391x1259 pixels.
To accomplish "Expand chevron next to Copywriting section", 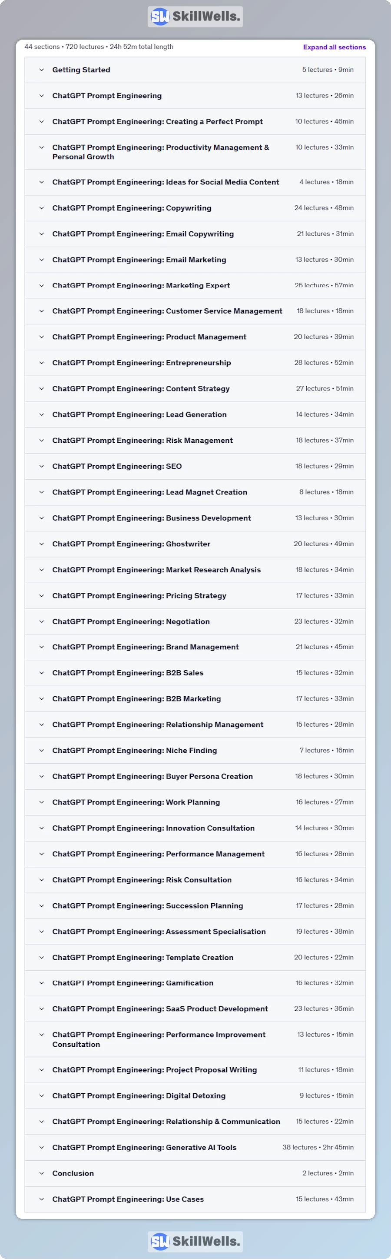I will coord(42,208).
